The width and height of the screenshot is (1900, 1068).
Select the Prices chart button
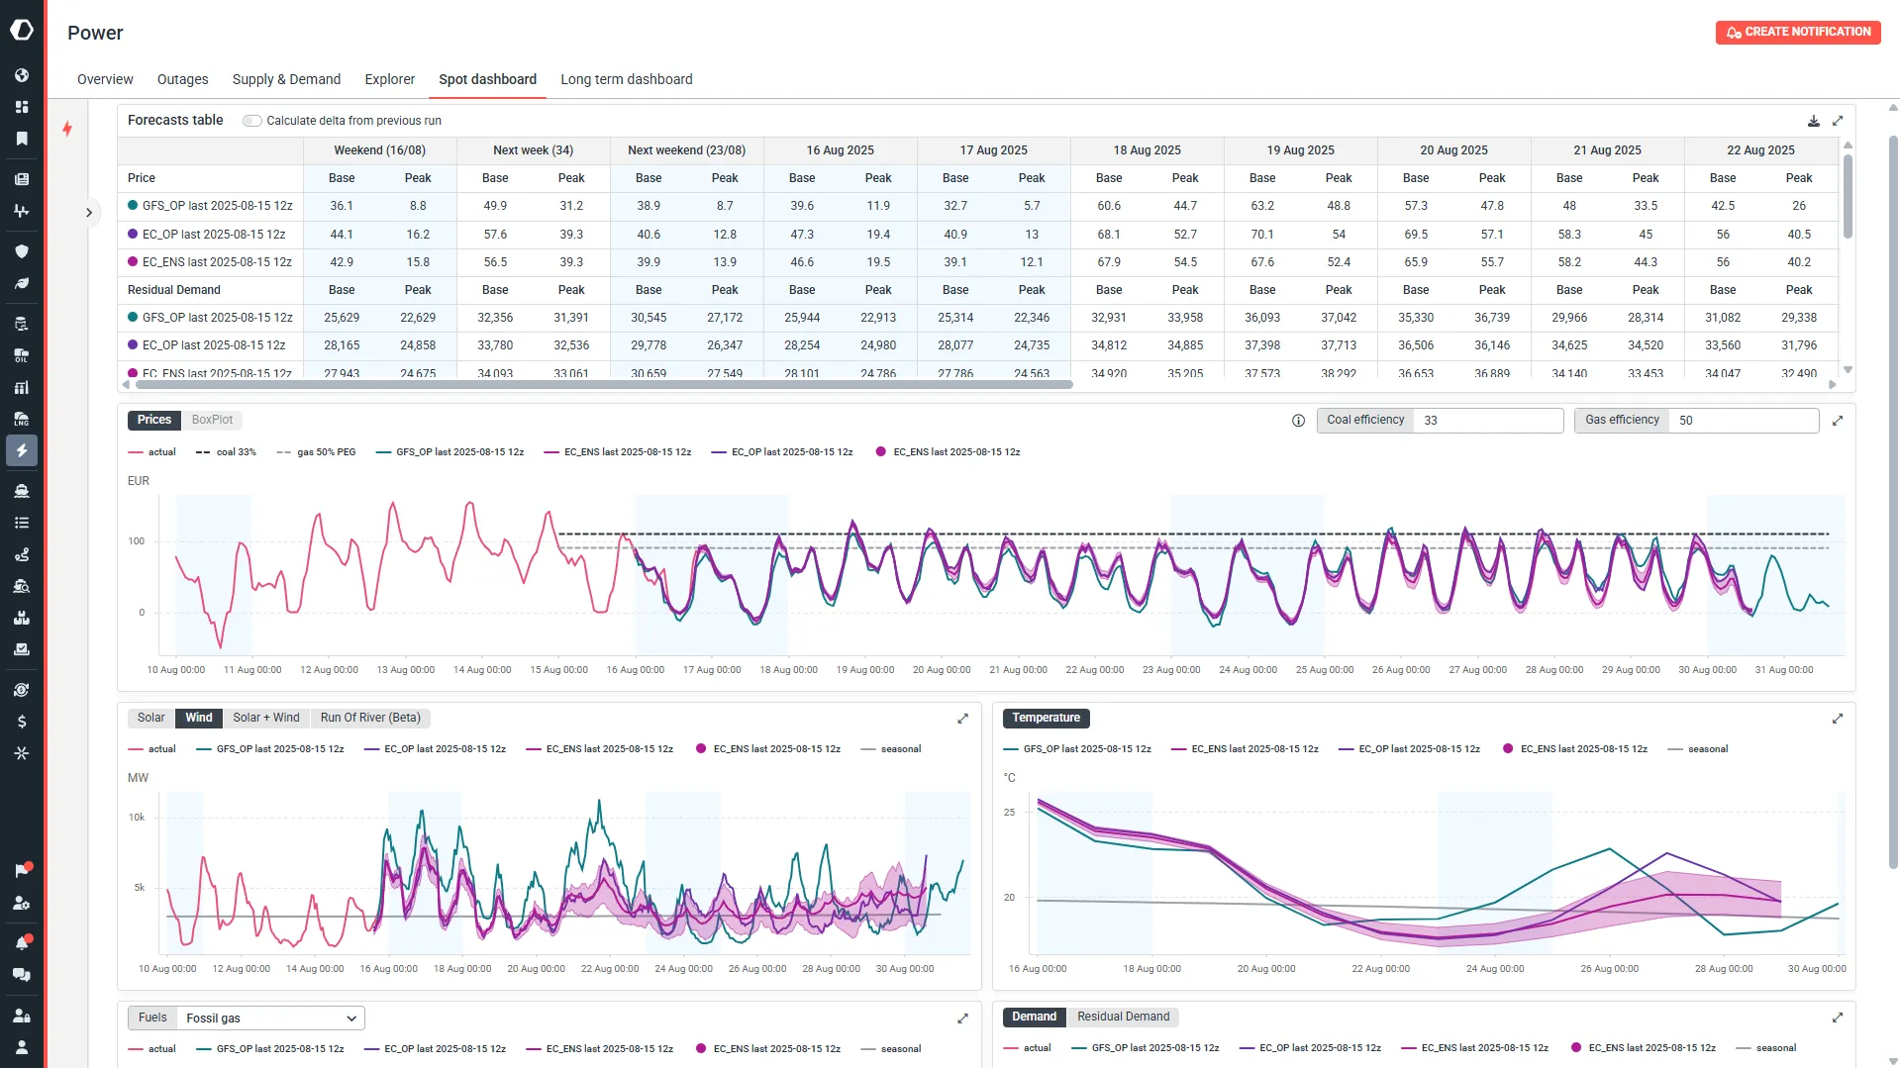tap(153, 421)
